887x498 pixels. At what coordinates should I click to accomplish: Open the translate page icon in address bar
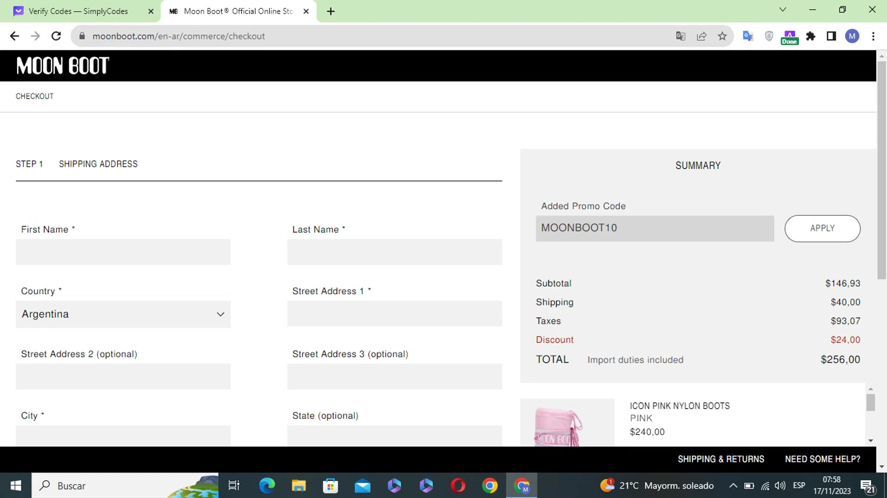[x=681, y=36]
